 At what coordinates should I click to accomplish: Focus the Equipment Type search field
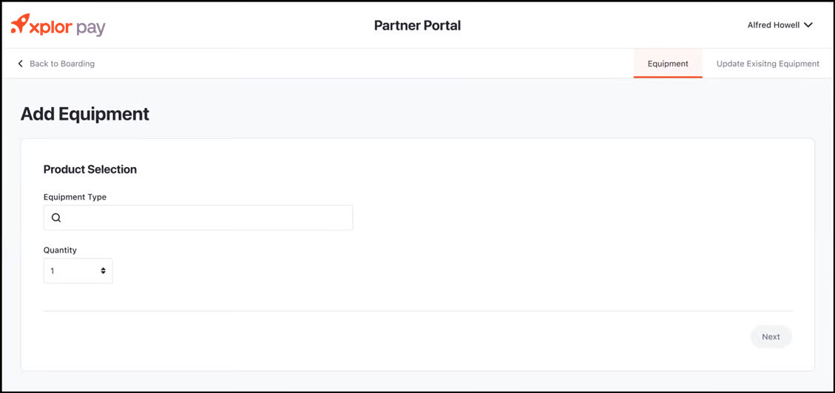(x=207, y=218)
